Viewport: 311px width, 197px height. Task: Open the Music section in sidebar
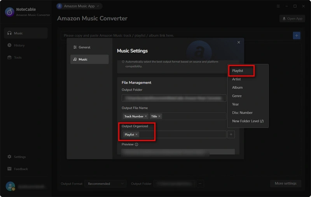point(26,33)
